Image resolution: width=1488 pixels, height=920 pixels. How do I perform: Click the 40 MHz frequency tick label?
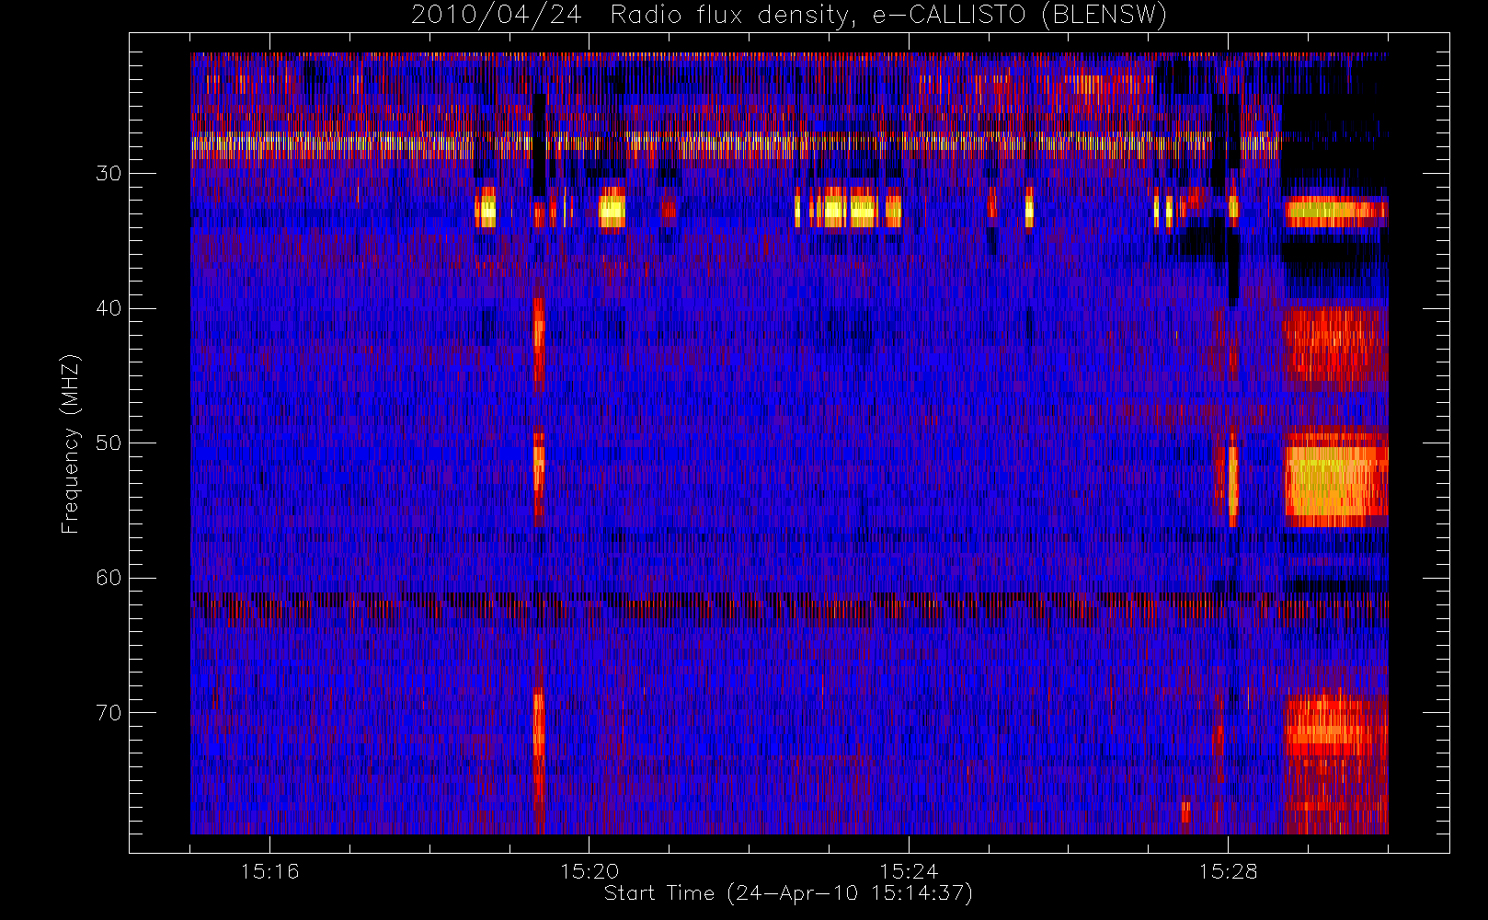tap(109, 308)
